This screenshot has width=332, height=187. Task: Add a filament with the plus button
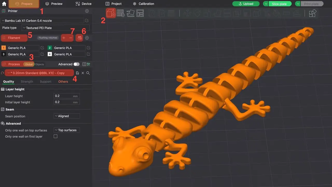pyautogui.click(x=64, y=38)
